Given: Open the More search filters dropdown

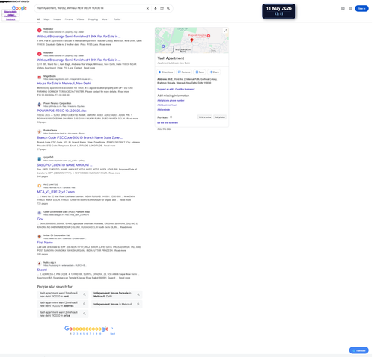Looking at the screenshot, I should point(106,19).
